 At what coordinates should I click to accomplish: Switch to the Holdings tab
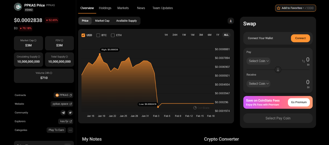105,8
